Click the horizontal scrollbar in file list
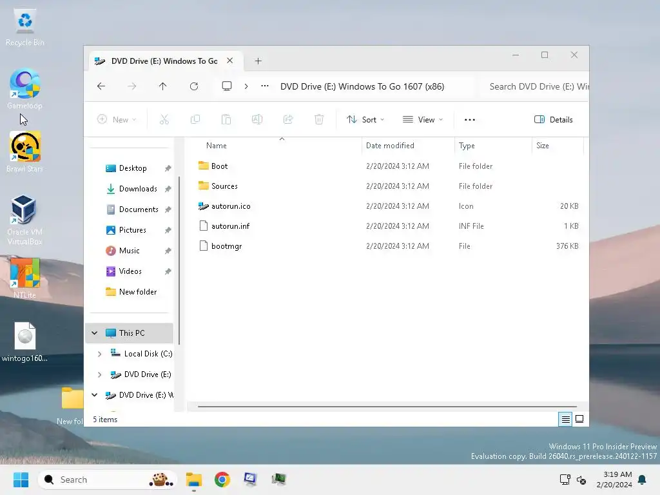 pos(387,407)
